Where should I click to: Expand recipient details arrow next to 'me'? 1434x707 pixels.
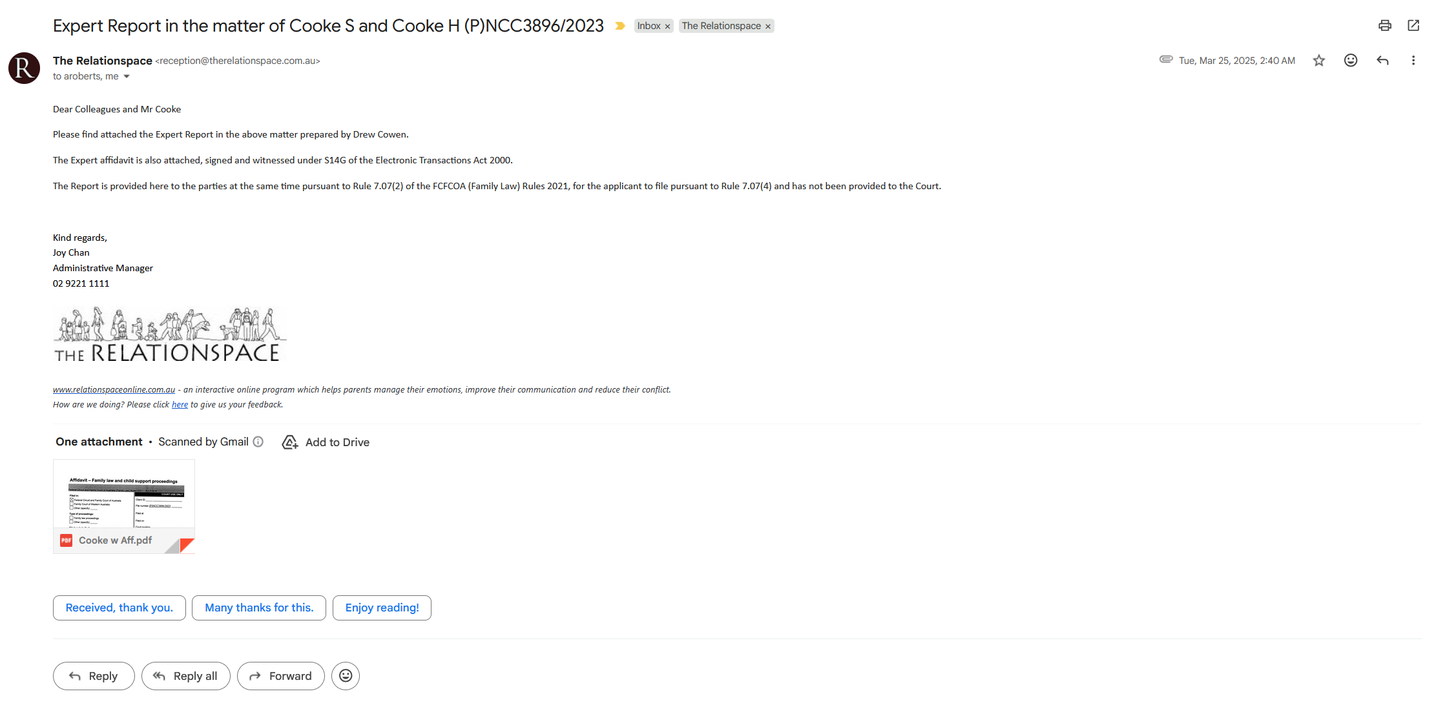click(x=127, y=77)
